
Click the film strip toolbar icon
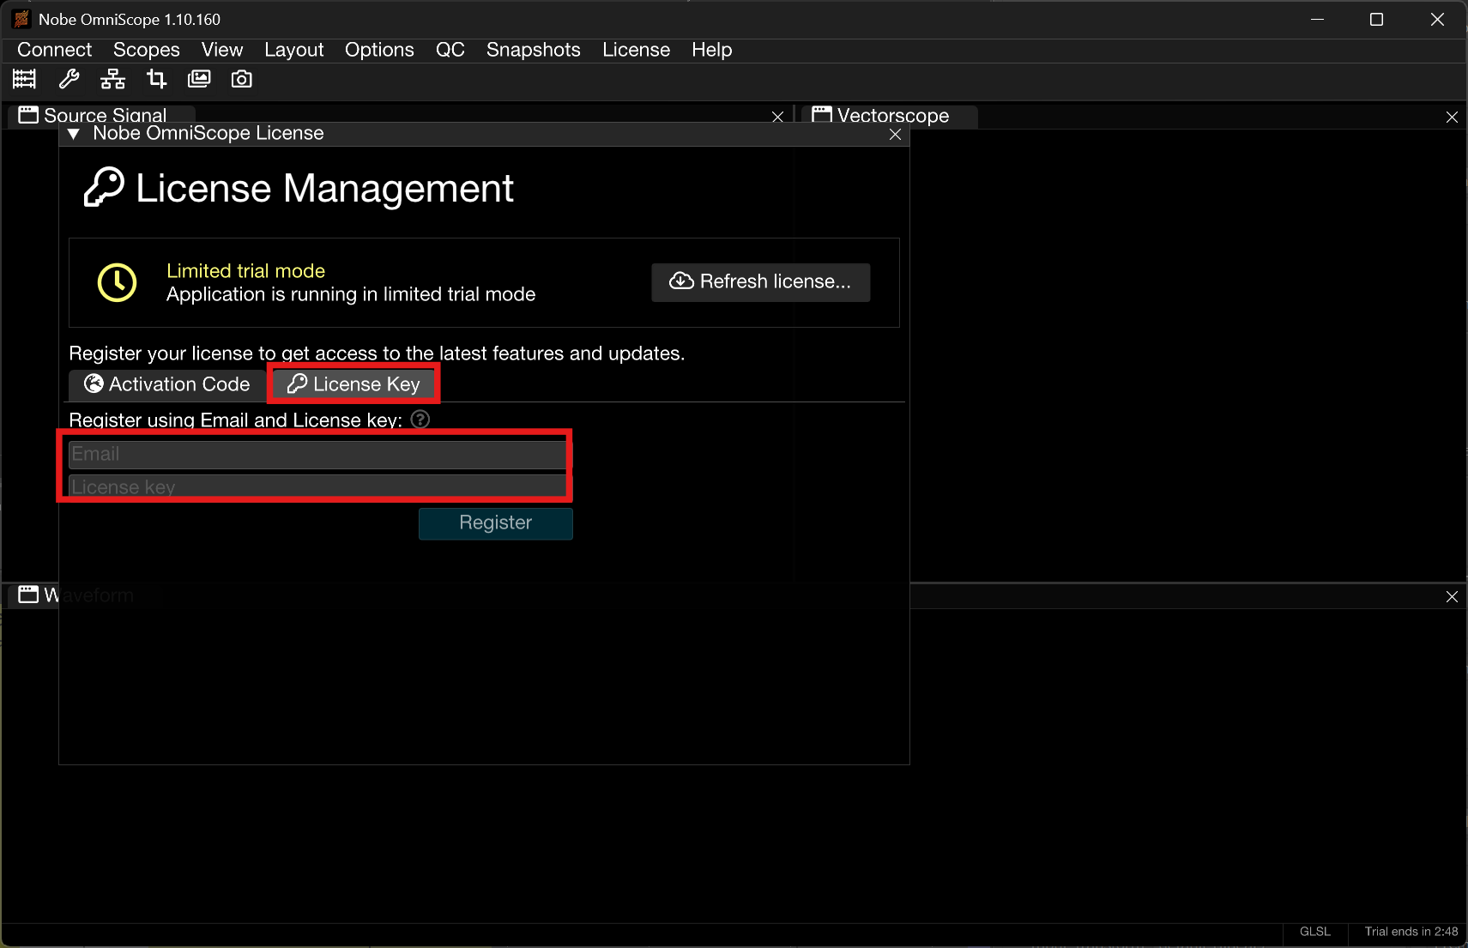pos(25,80)
